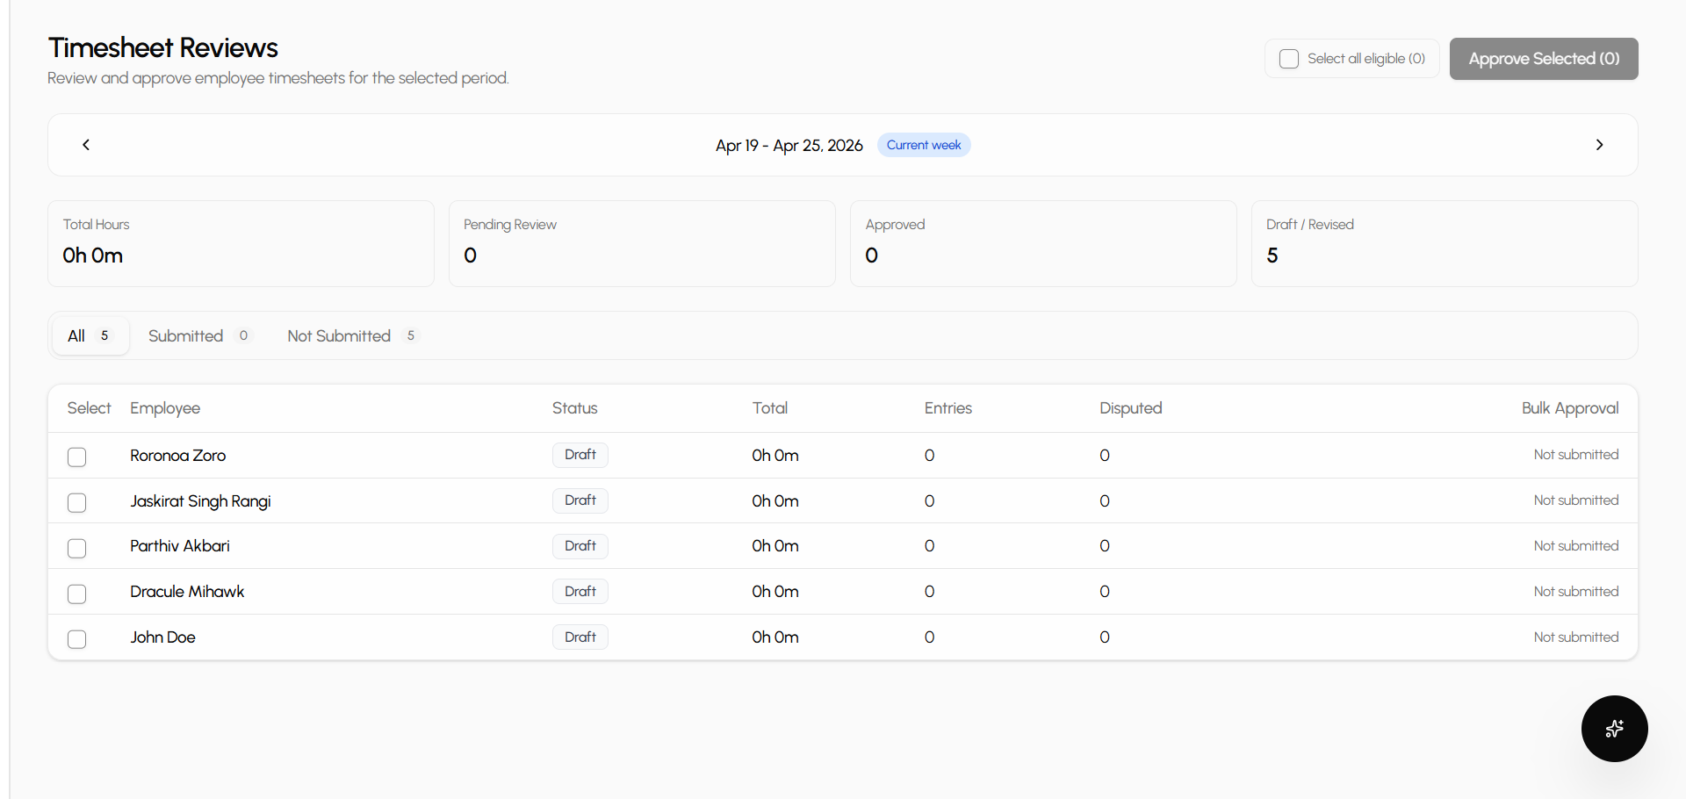Click Not submitted for Dracule Mihawk
The width and height of the screenshot is (1686, 799).
coord(1576,591)
